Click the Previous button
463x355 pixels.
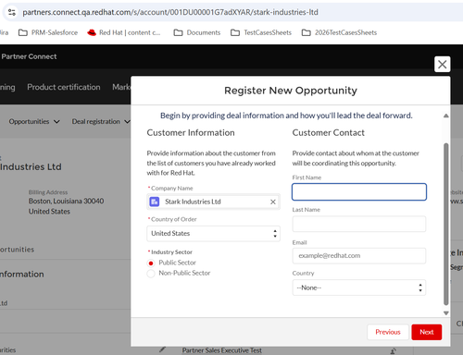[x=388, y=332]
